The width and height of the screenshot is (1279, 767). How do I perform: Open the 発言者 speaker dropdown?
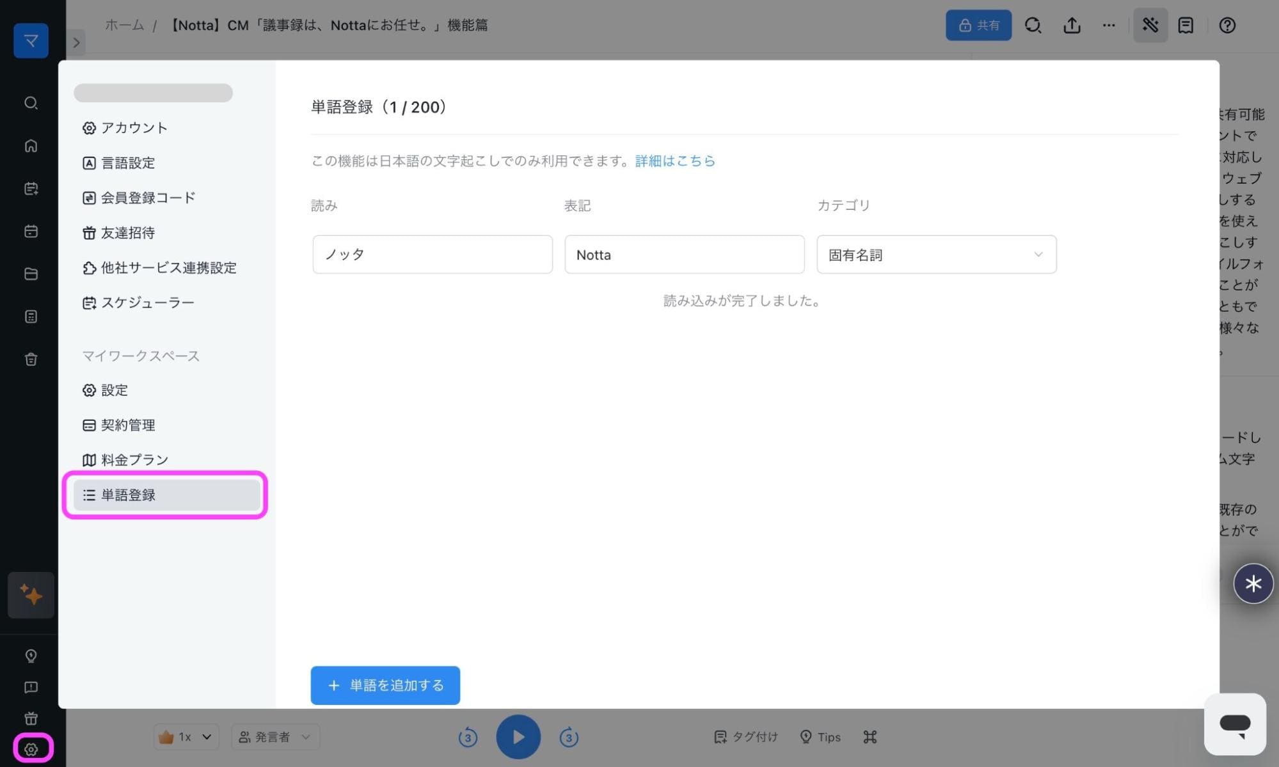pos(275,737)
